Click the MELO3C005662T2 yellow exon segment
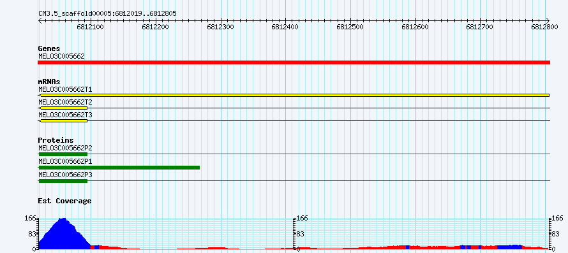Viewport: 568px width, 253px height. [63, 108]
